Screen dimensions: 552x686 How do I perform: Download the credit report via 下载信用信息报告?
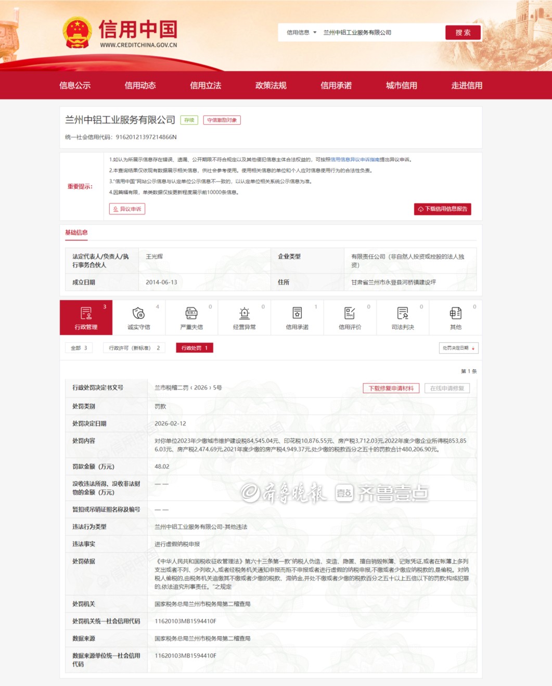coord(442,209)
